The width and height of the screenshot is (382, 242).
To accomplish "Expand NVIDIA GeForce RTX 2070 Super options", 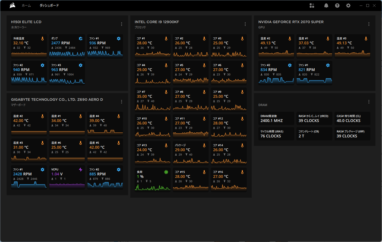I will pos(369,24).
